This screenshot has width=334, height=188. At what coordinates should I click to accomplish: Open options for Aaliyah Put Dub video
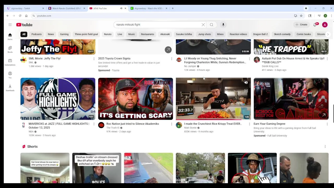tap(327, 59)
